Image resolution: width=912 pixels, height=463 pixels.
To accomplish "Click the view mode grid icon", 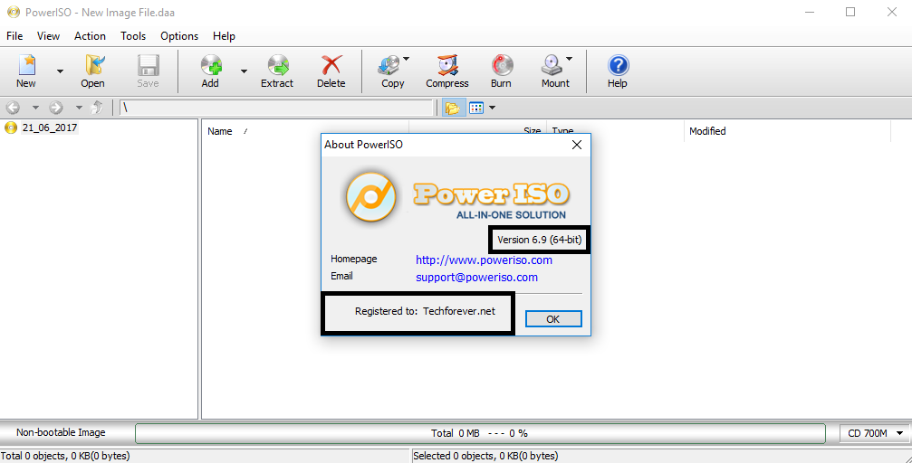I will (476, 108).
